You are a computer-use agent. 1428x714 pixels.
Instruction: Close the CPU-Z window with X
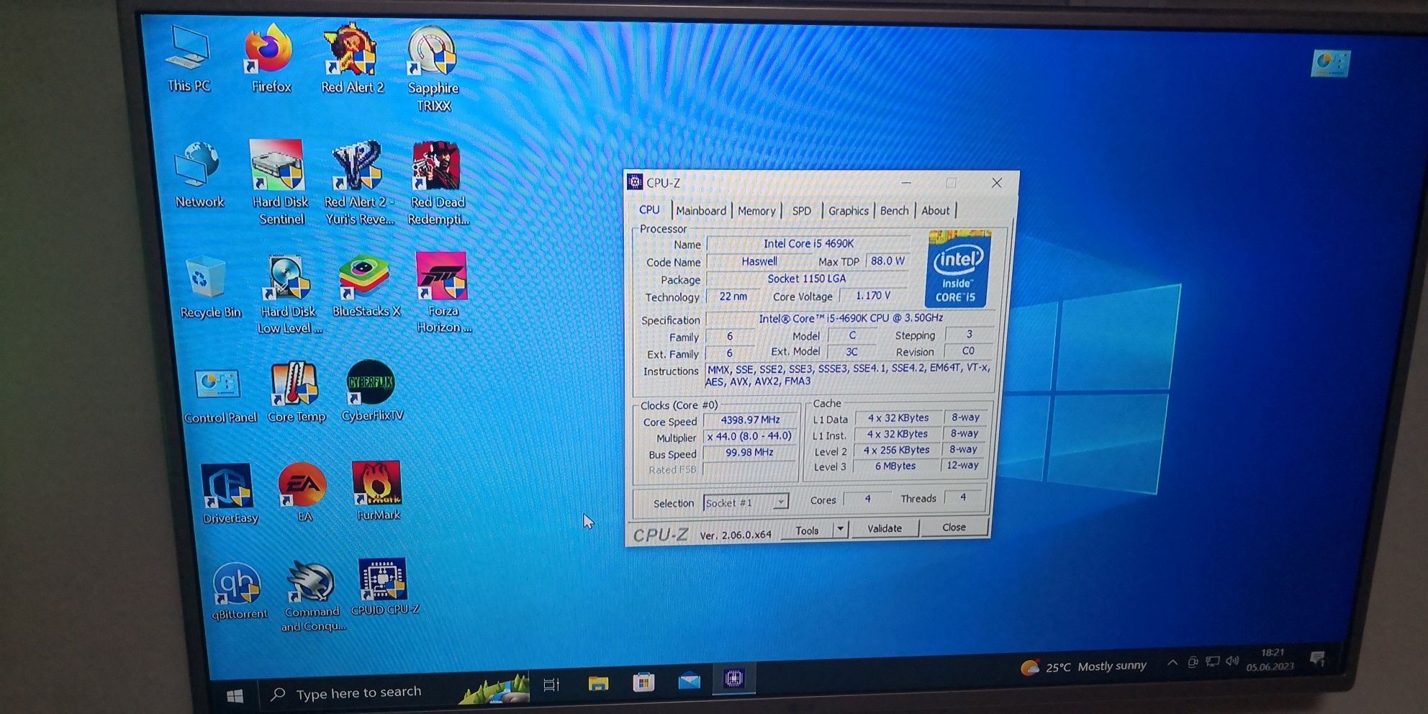pos(996,183)
